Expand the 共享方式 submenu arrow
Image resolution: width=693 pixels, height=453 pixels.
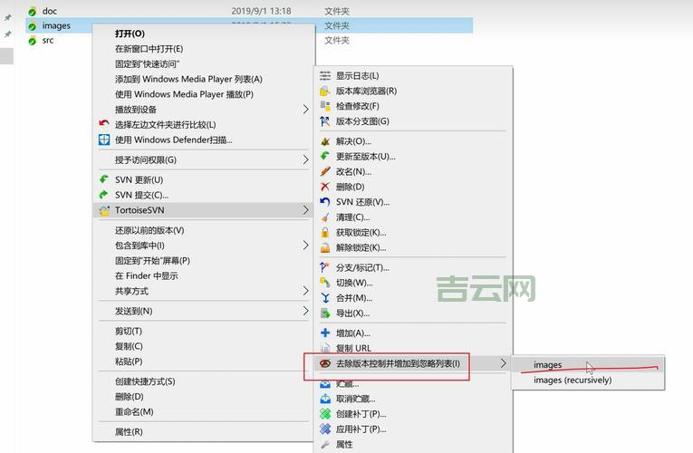pyautogui.click(x=305, y=291)
